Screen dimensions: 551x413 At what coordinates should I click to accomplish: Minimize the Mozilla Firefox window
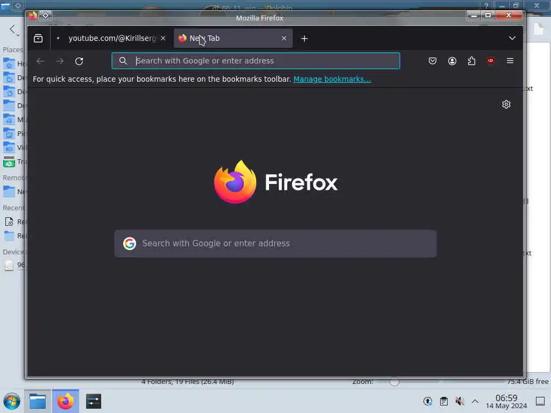(x=474, y=15)
